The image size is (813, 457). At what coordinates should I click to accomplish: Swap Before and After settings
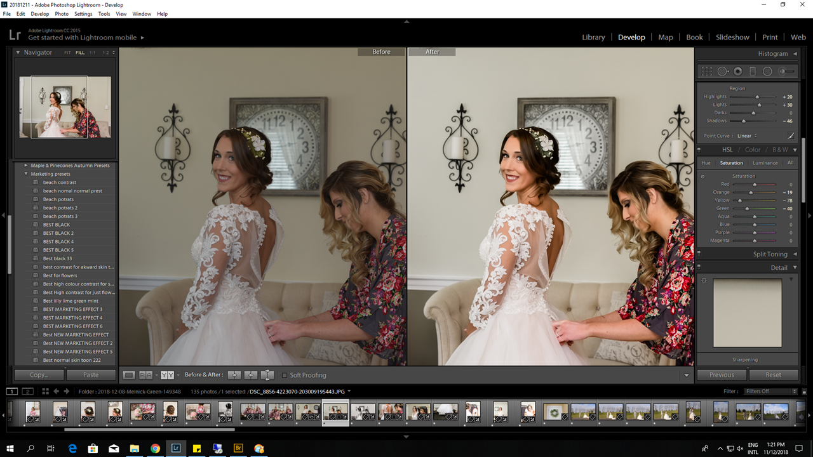[x=267, y=375]
